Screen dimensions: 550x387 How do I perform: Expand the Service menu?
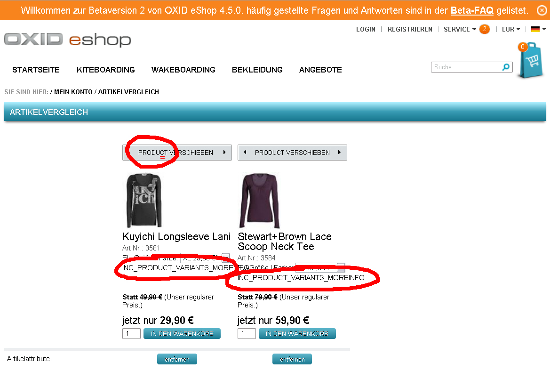coord(460,29)
